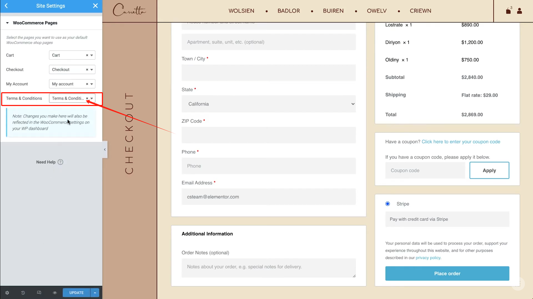Open the user account icon in the header

[x=519, y=11]
